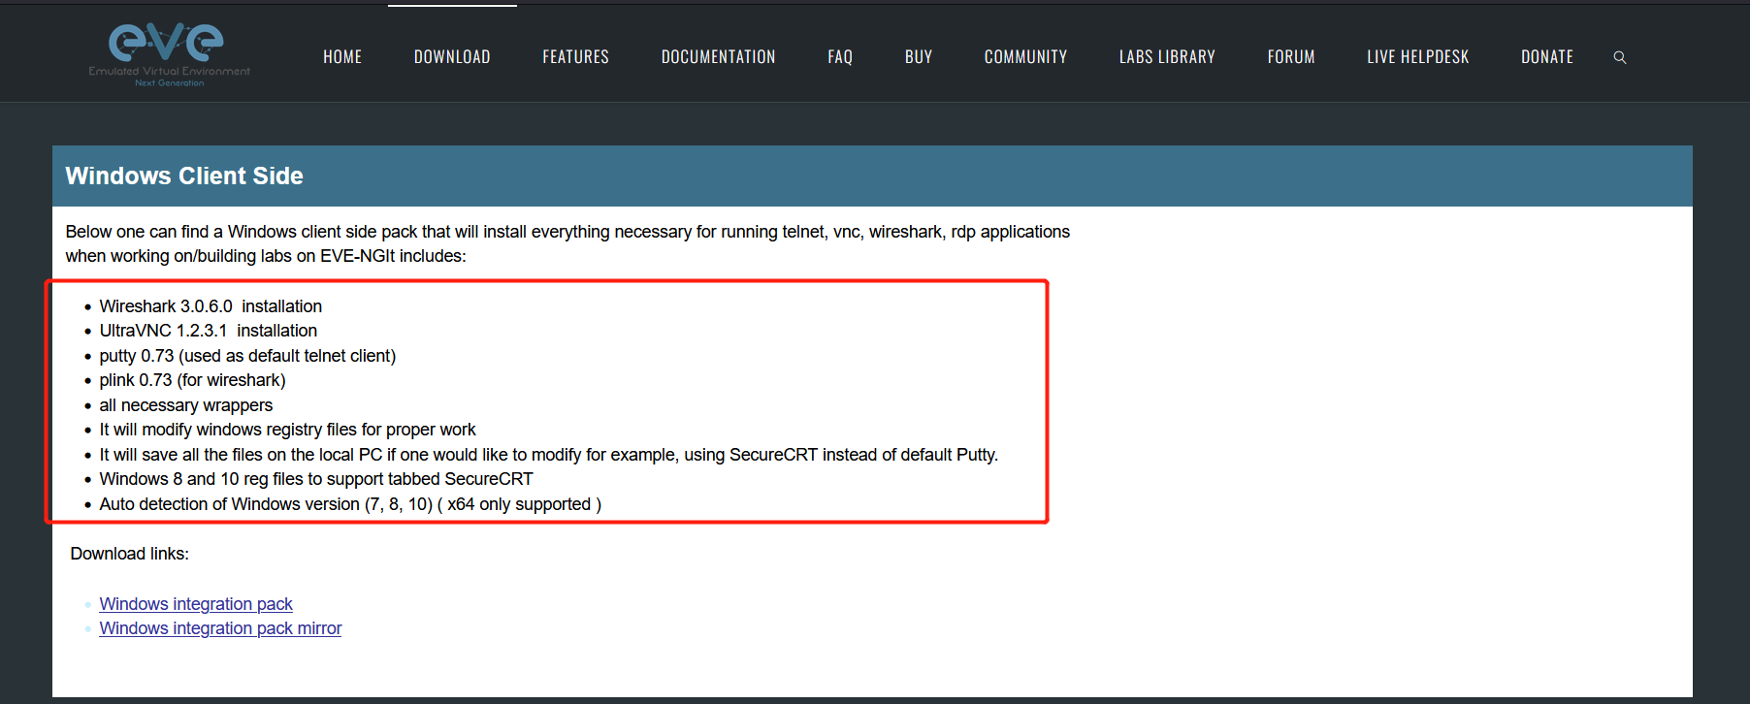Click the all necessary wrappers item
The image size is (1750, 704).
[185, 405]
